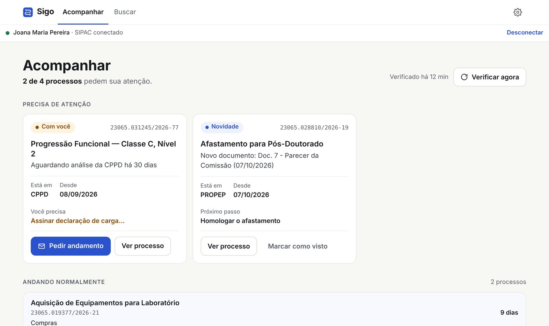Select process number 23065.028810/2026-19
Viewport: 549px width, 326px height.
(314, 128)
